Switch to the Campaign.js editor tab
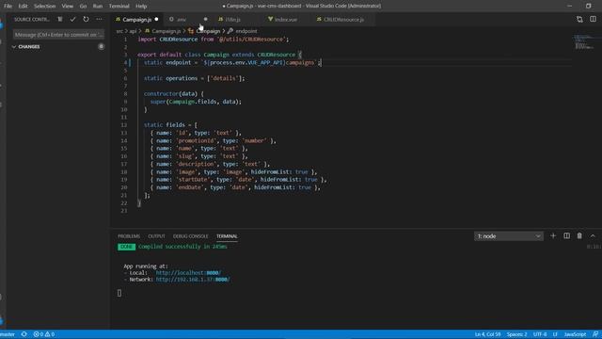The image size is (602, 339). point(137,19)
